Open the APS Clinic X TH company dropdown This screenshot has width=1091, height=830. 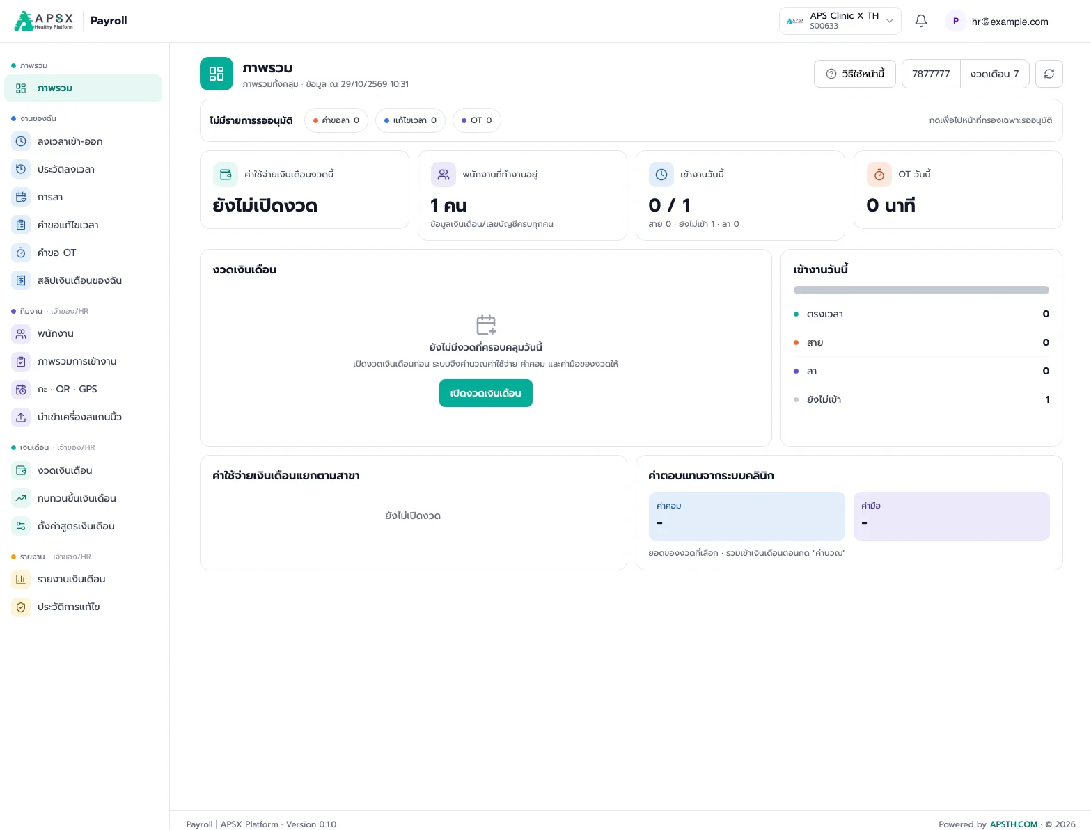[x=840, y=21]
